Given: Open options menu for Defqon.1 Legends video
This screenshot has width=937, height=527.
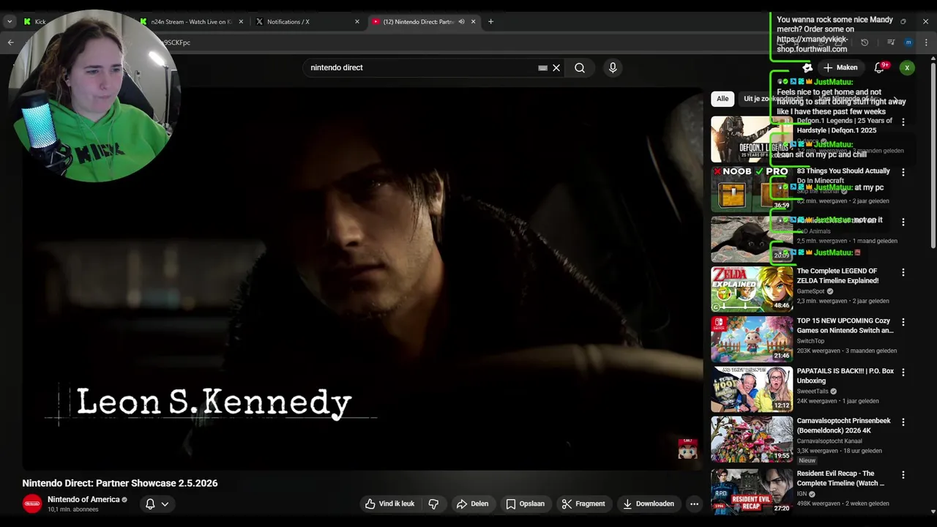Looking at the screenshot, I should point(903,122).
